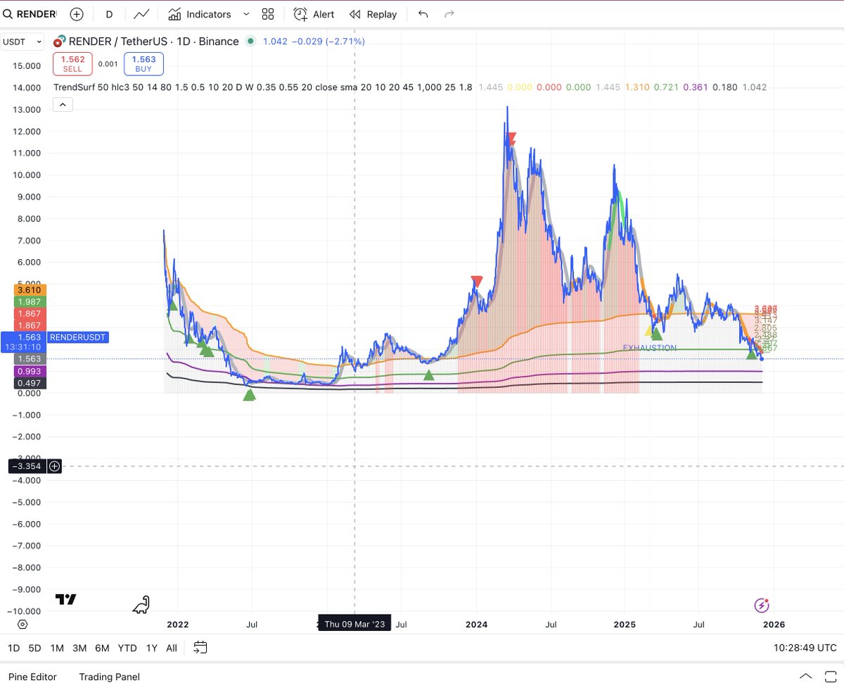This screenshot has height=690, width=844.
Task: Open the purple lightning event icon
Action: (761, 606)
